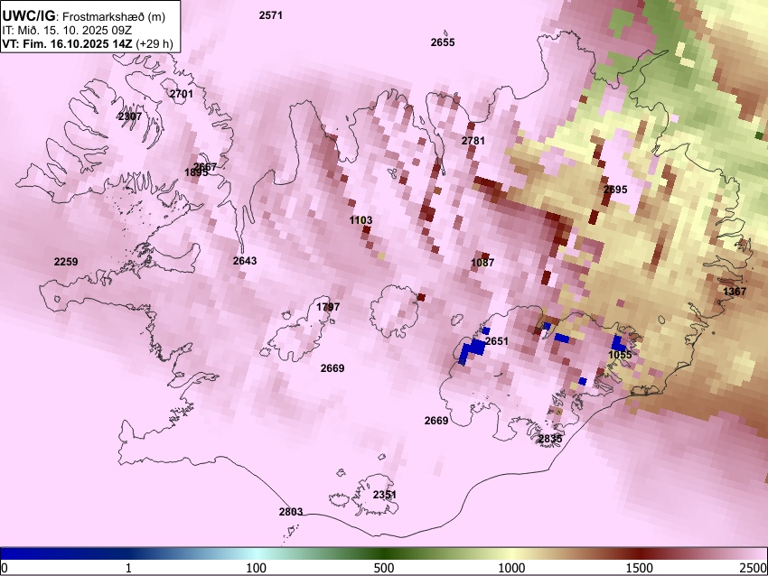This screenshot has height=576, width=768.
Task: Select the 2781 map label
Action: (x=473, y=141)
